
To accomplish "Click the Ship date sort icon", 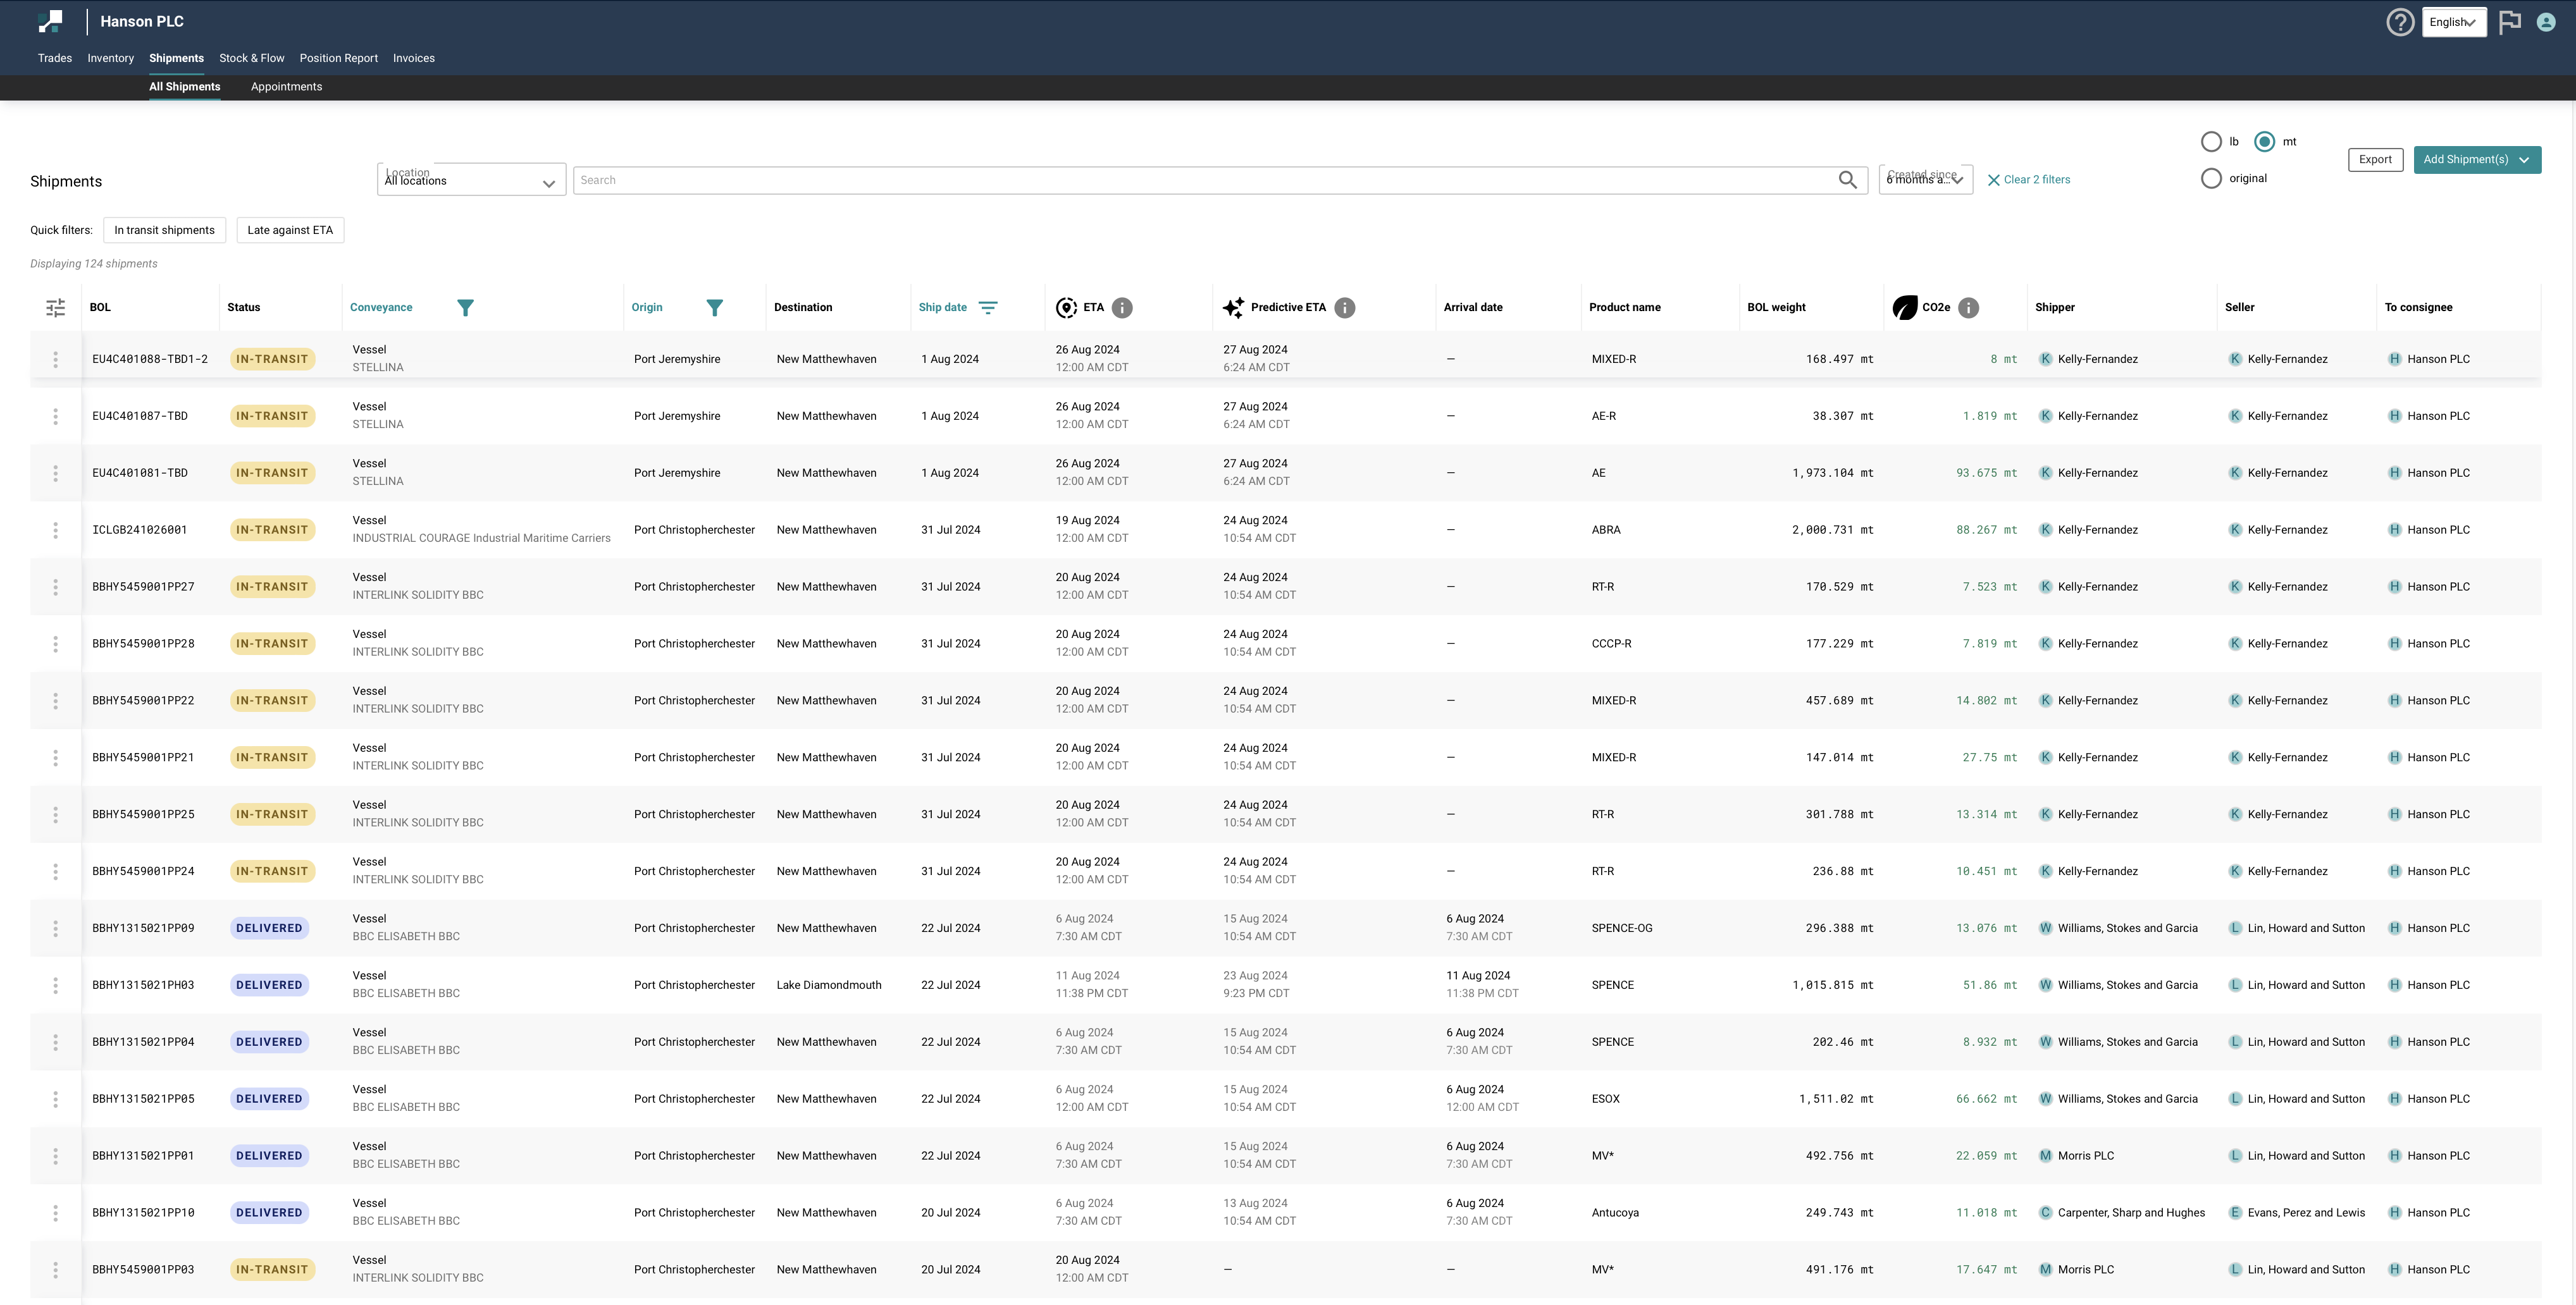I will [x=987, y=308].
